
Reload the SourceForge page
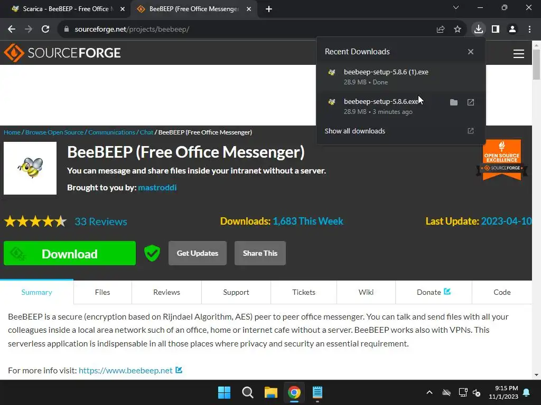pos(45,30)
